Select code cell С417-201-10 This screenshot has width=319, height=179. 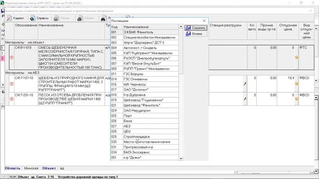(26, 99)
